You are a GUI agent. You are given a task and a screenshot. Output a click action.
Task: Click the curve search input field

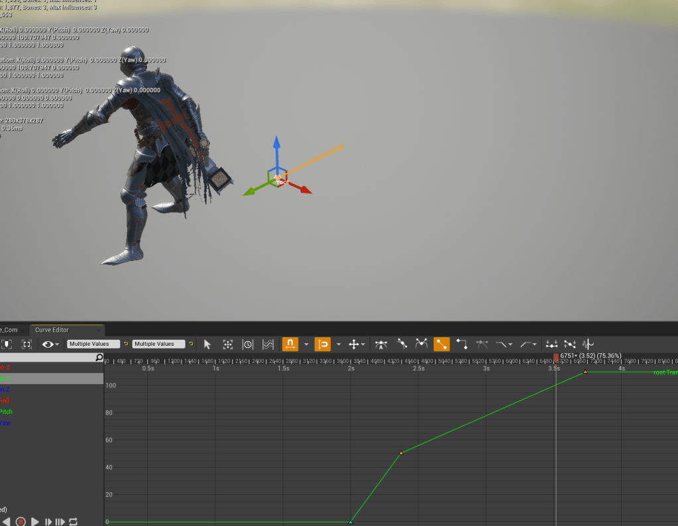pos(48,358)
